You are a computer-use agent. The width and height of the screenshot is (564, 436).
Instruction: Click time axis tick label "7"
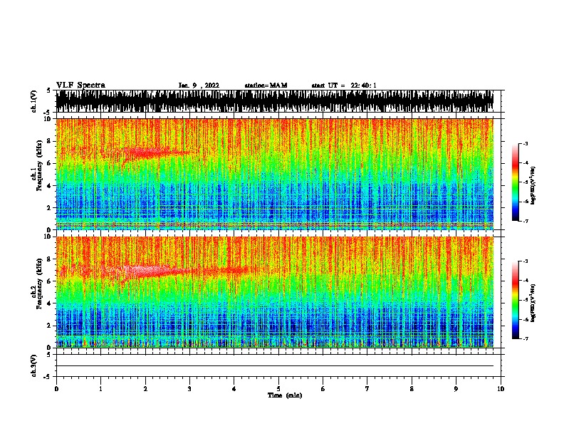click(367, 389)
